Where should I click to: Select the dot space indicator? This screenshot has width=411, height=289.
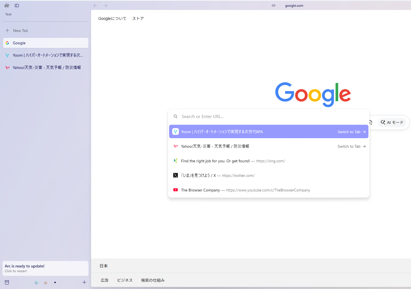55,283
